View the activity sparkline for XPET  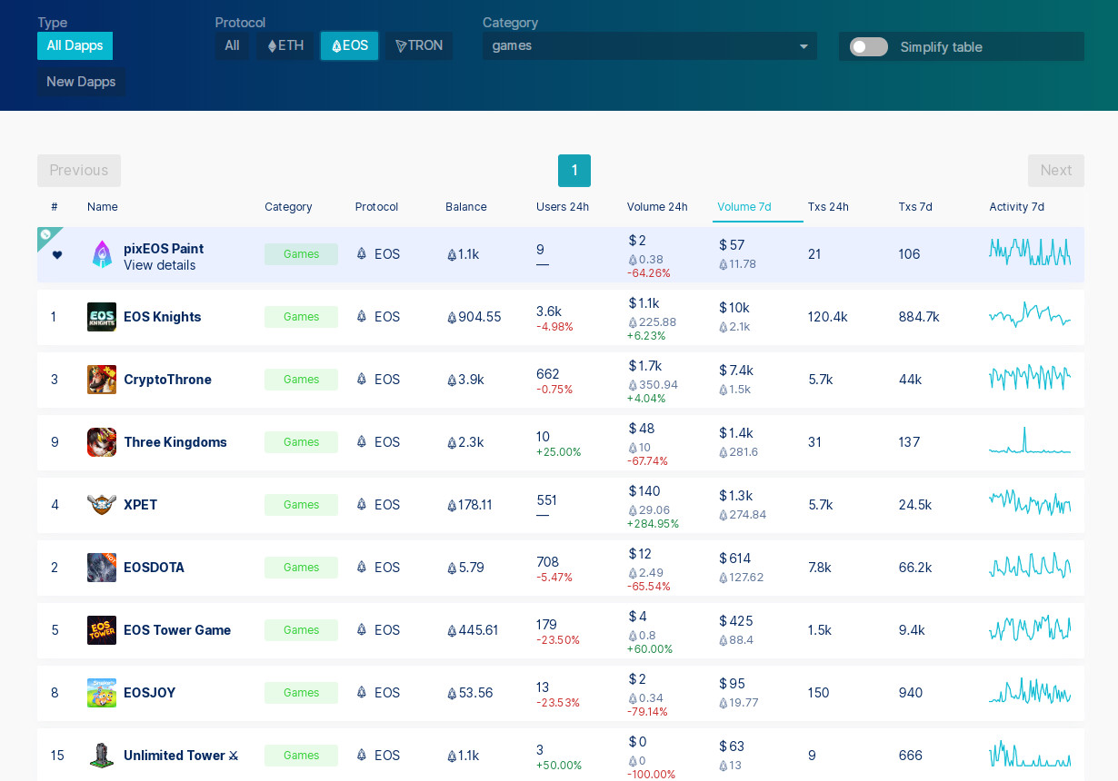[1030, 502]
